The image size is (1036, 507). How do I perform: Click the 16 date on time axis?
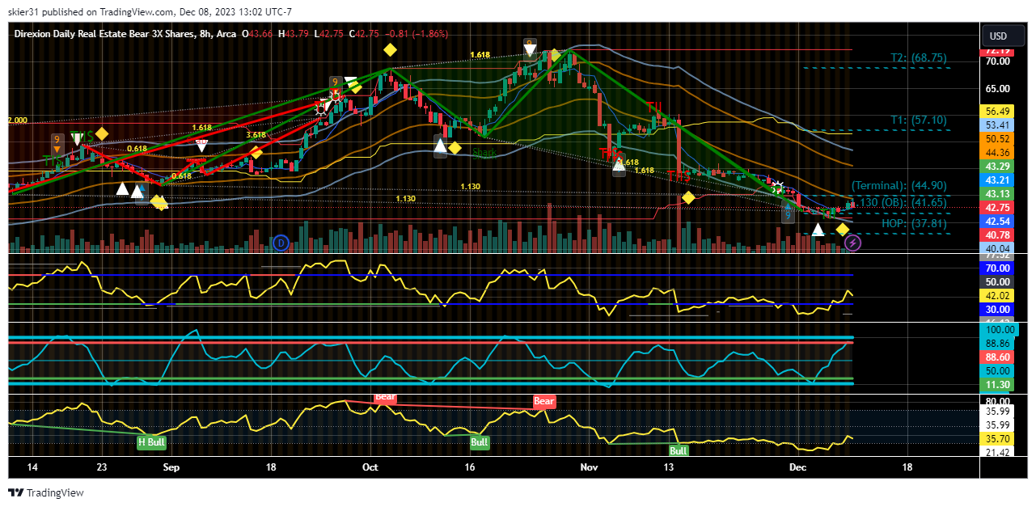coord(471,467)
